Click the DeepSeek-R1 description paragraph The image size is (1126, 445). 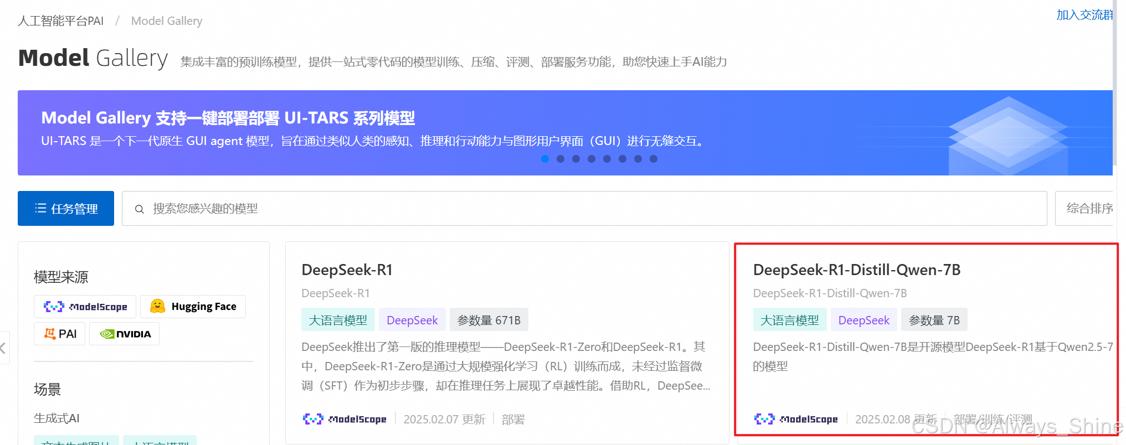pyautogui.click(x=506, y=366)
